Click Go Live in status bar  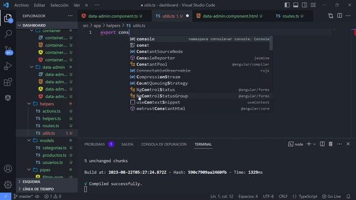(332, 196)
